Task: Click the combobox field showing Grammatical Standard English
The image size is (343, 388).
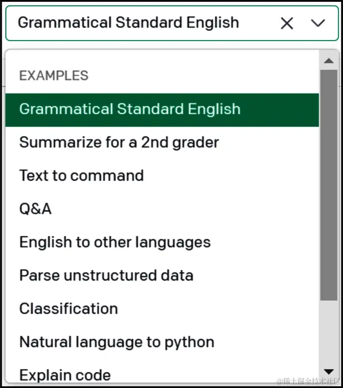Action: 172,23
